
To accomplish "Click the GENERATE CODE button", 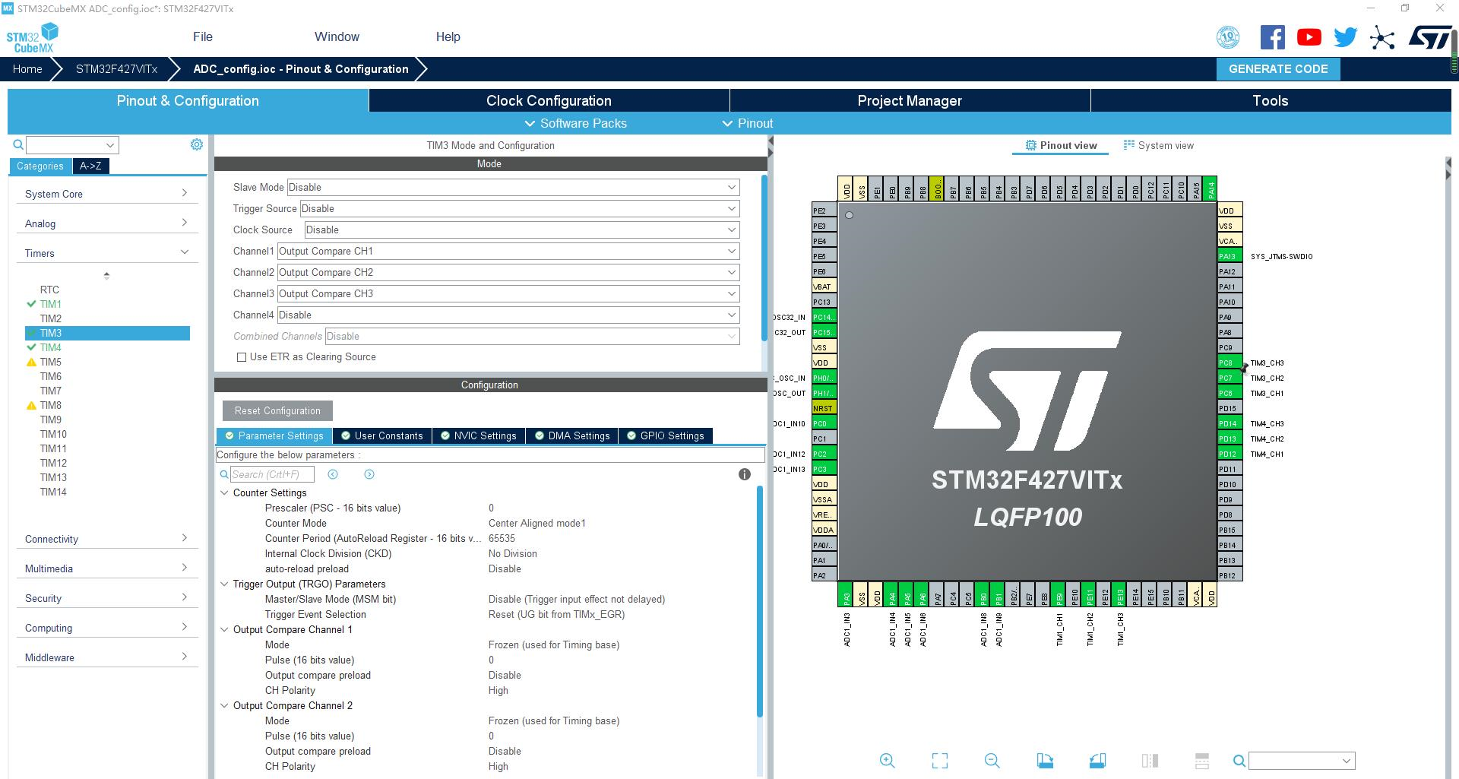I will click(x=1278, y=68).
